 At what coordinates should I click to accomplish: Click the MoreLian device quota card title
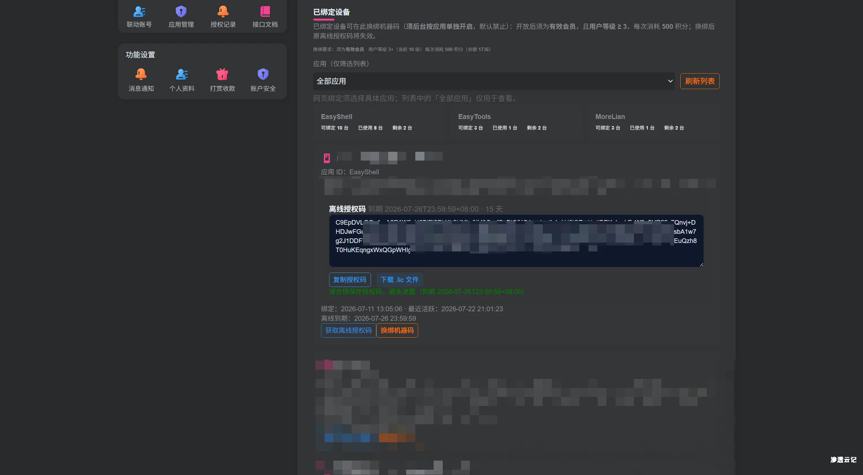pos(610,117)
